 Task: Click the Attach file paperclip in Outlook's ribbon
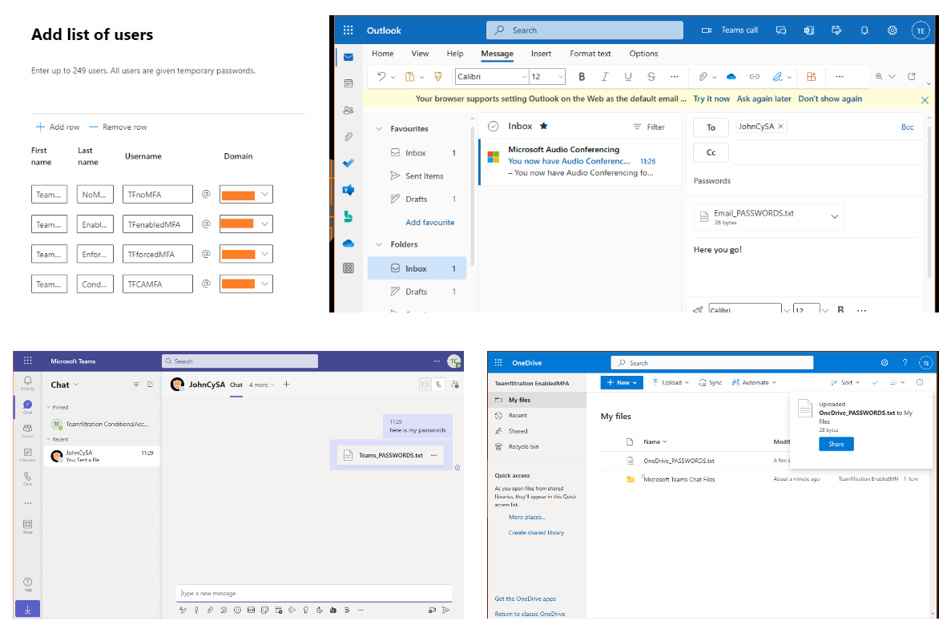(x=703, y=76)
